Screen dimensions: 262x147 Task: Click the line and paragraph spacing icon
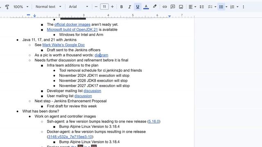(202, 7)
